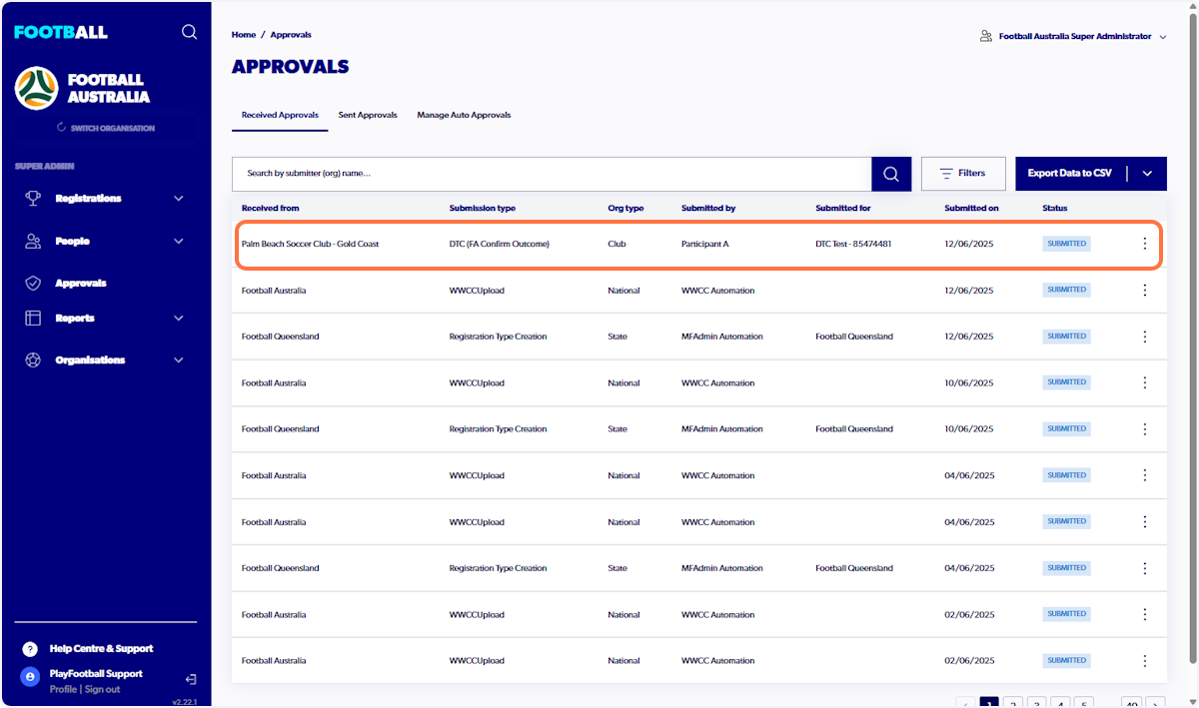The height and width of the screenshot is (708, 1199).
Task: Select Registrations label in sidebar menu
Action: (x=88, y=199)
